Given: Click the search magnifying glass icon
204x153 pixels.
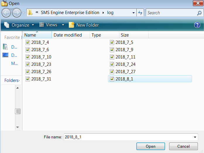Looking at the screenshot, I should (199, 13).
